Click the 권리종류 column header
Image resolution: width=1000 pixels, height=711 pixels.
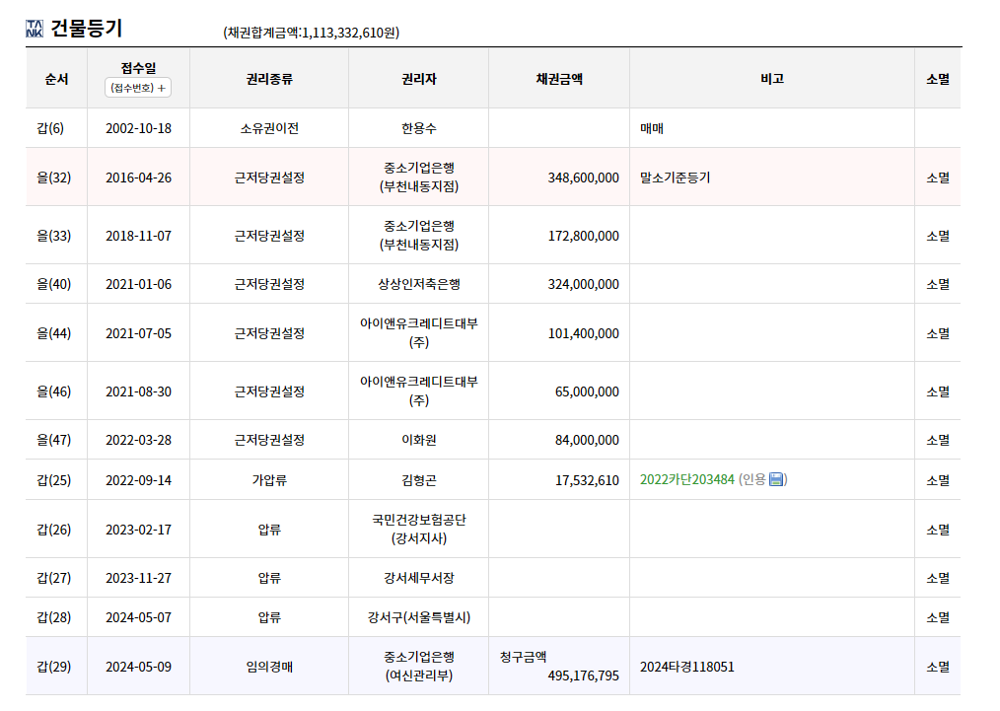[269, 79]
